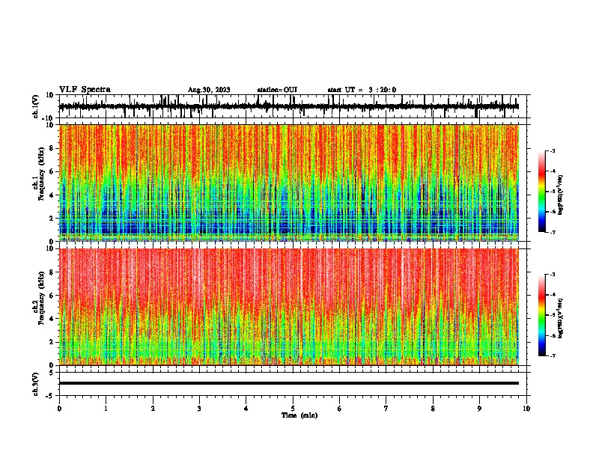This screenshot has height=458, width=593.
Task: Click the "5" tick on ch.3(V) axis
Action: (52, 372)
